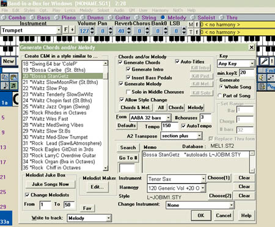Screen dimensions: 275x227
Task: Open the Help menu in menu bar
Action: click(191, 10)
